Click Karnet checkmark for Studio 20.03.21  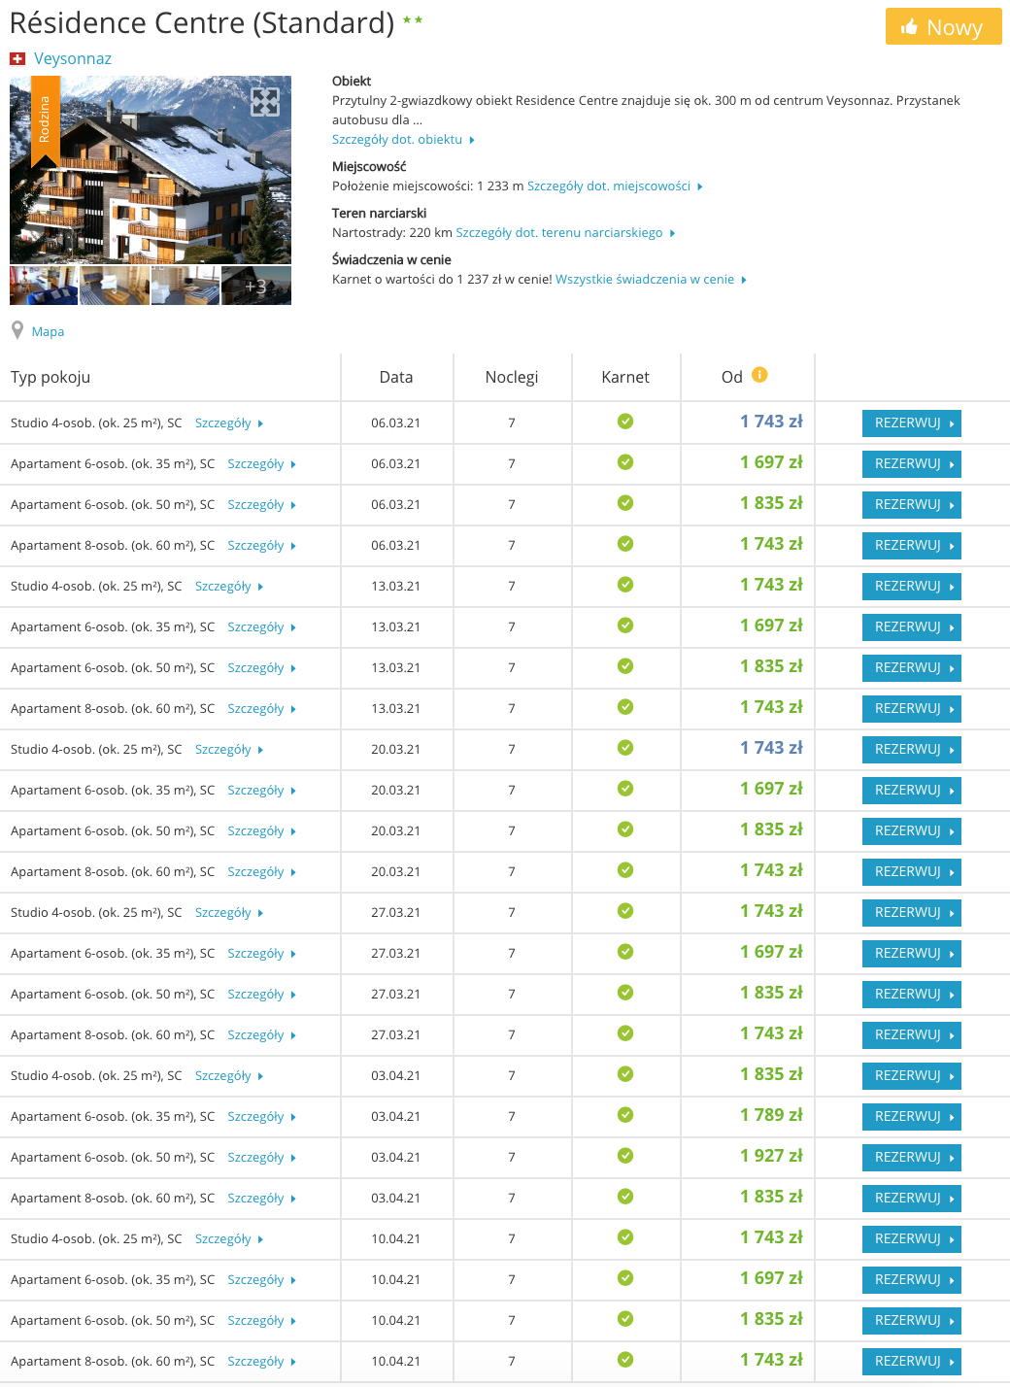[625, 748]
